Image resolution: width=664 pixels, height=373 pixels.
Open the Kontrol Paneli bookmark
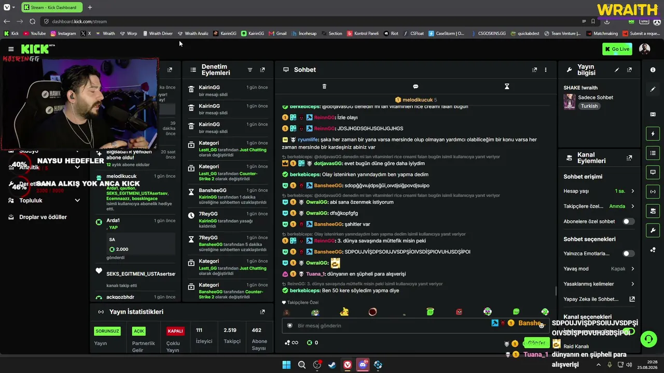[363, 34]
